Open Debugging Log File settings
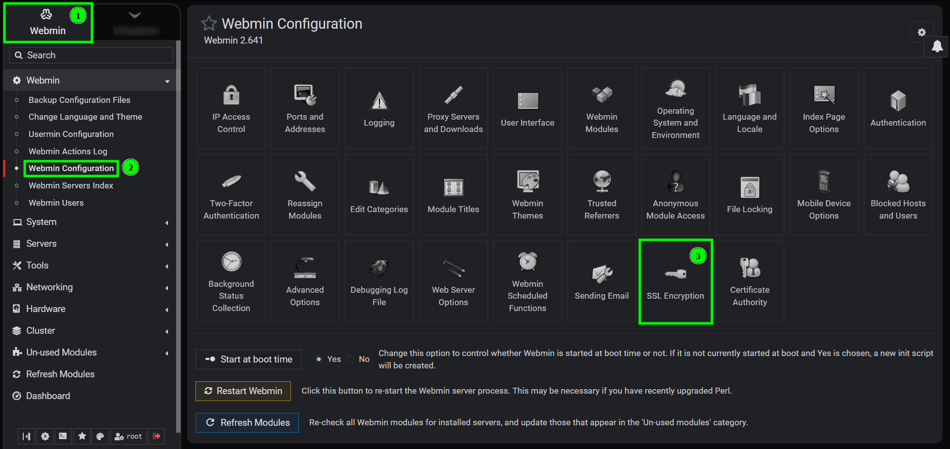Viewport: 950px width, 449px height. 379,281
